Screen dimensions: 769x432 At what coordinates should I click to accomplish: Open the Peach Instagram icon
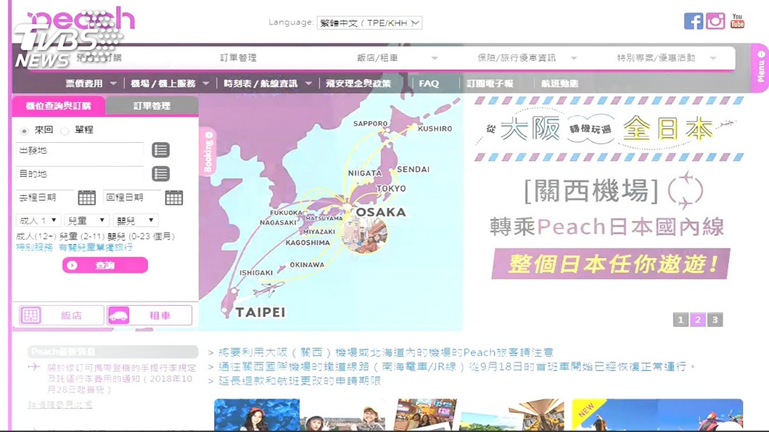[x=715, y=21]
